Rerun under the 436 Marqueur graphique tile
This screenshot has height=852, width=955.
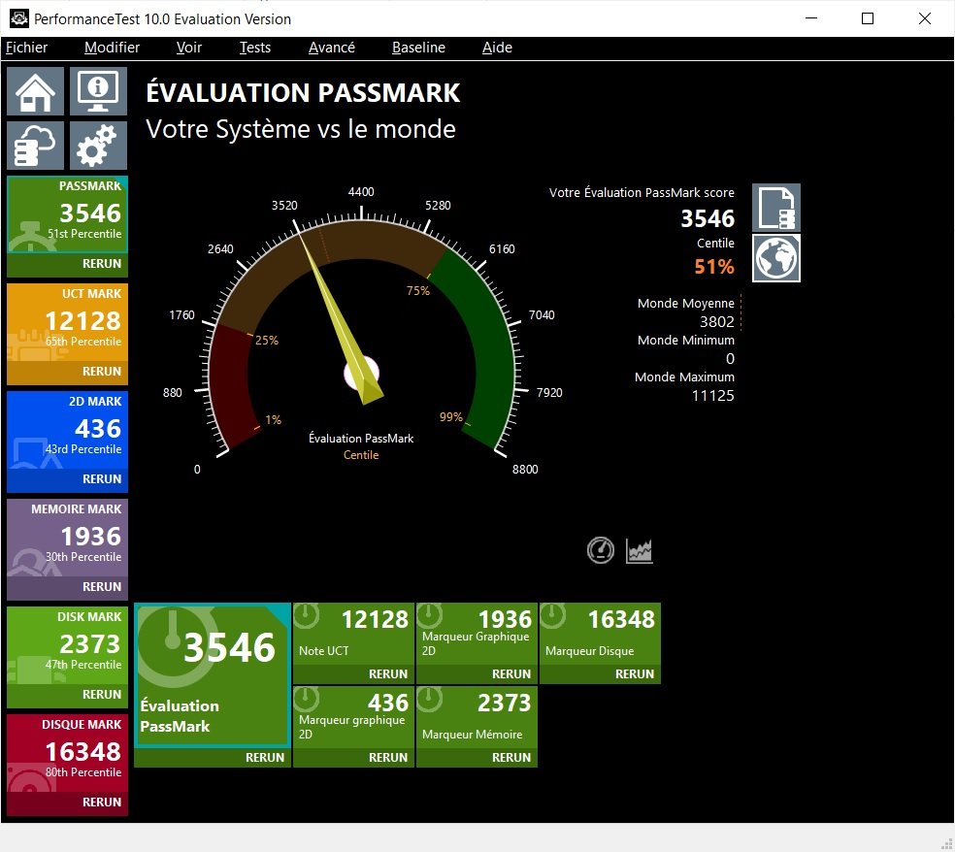click(x=388, y=758)
